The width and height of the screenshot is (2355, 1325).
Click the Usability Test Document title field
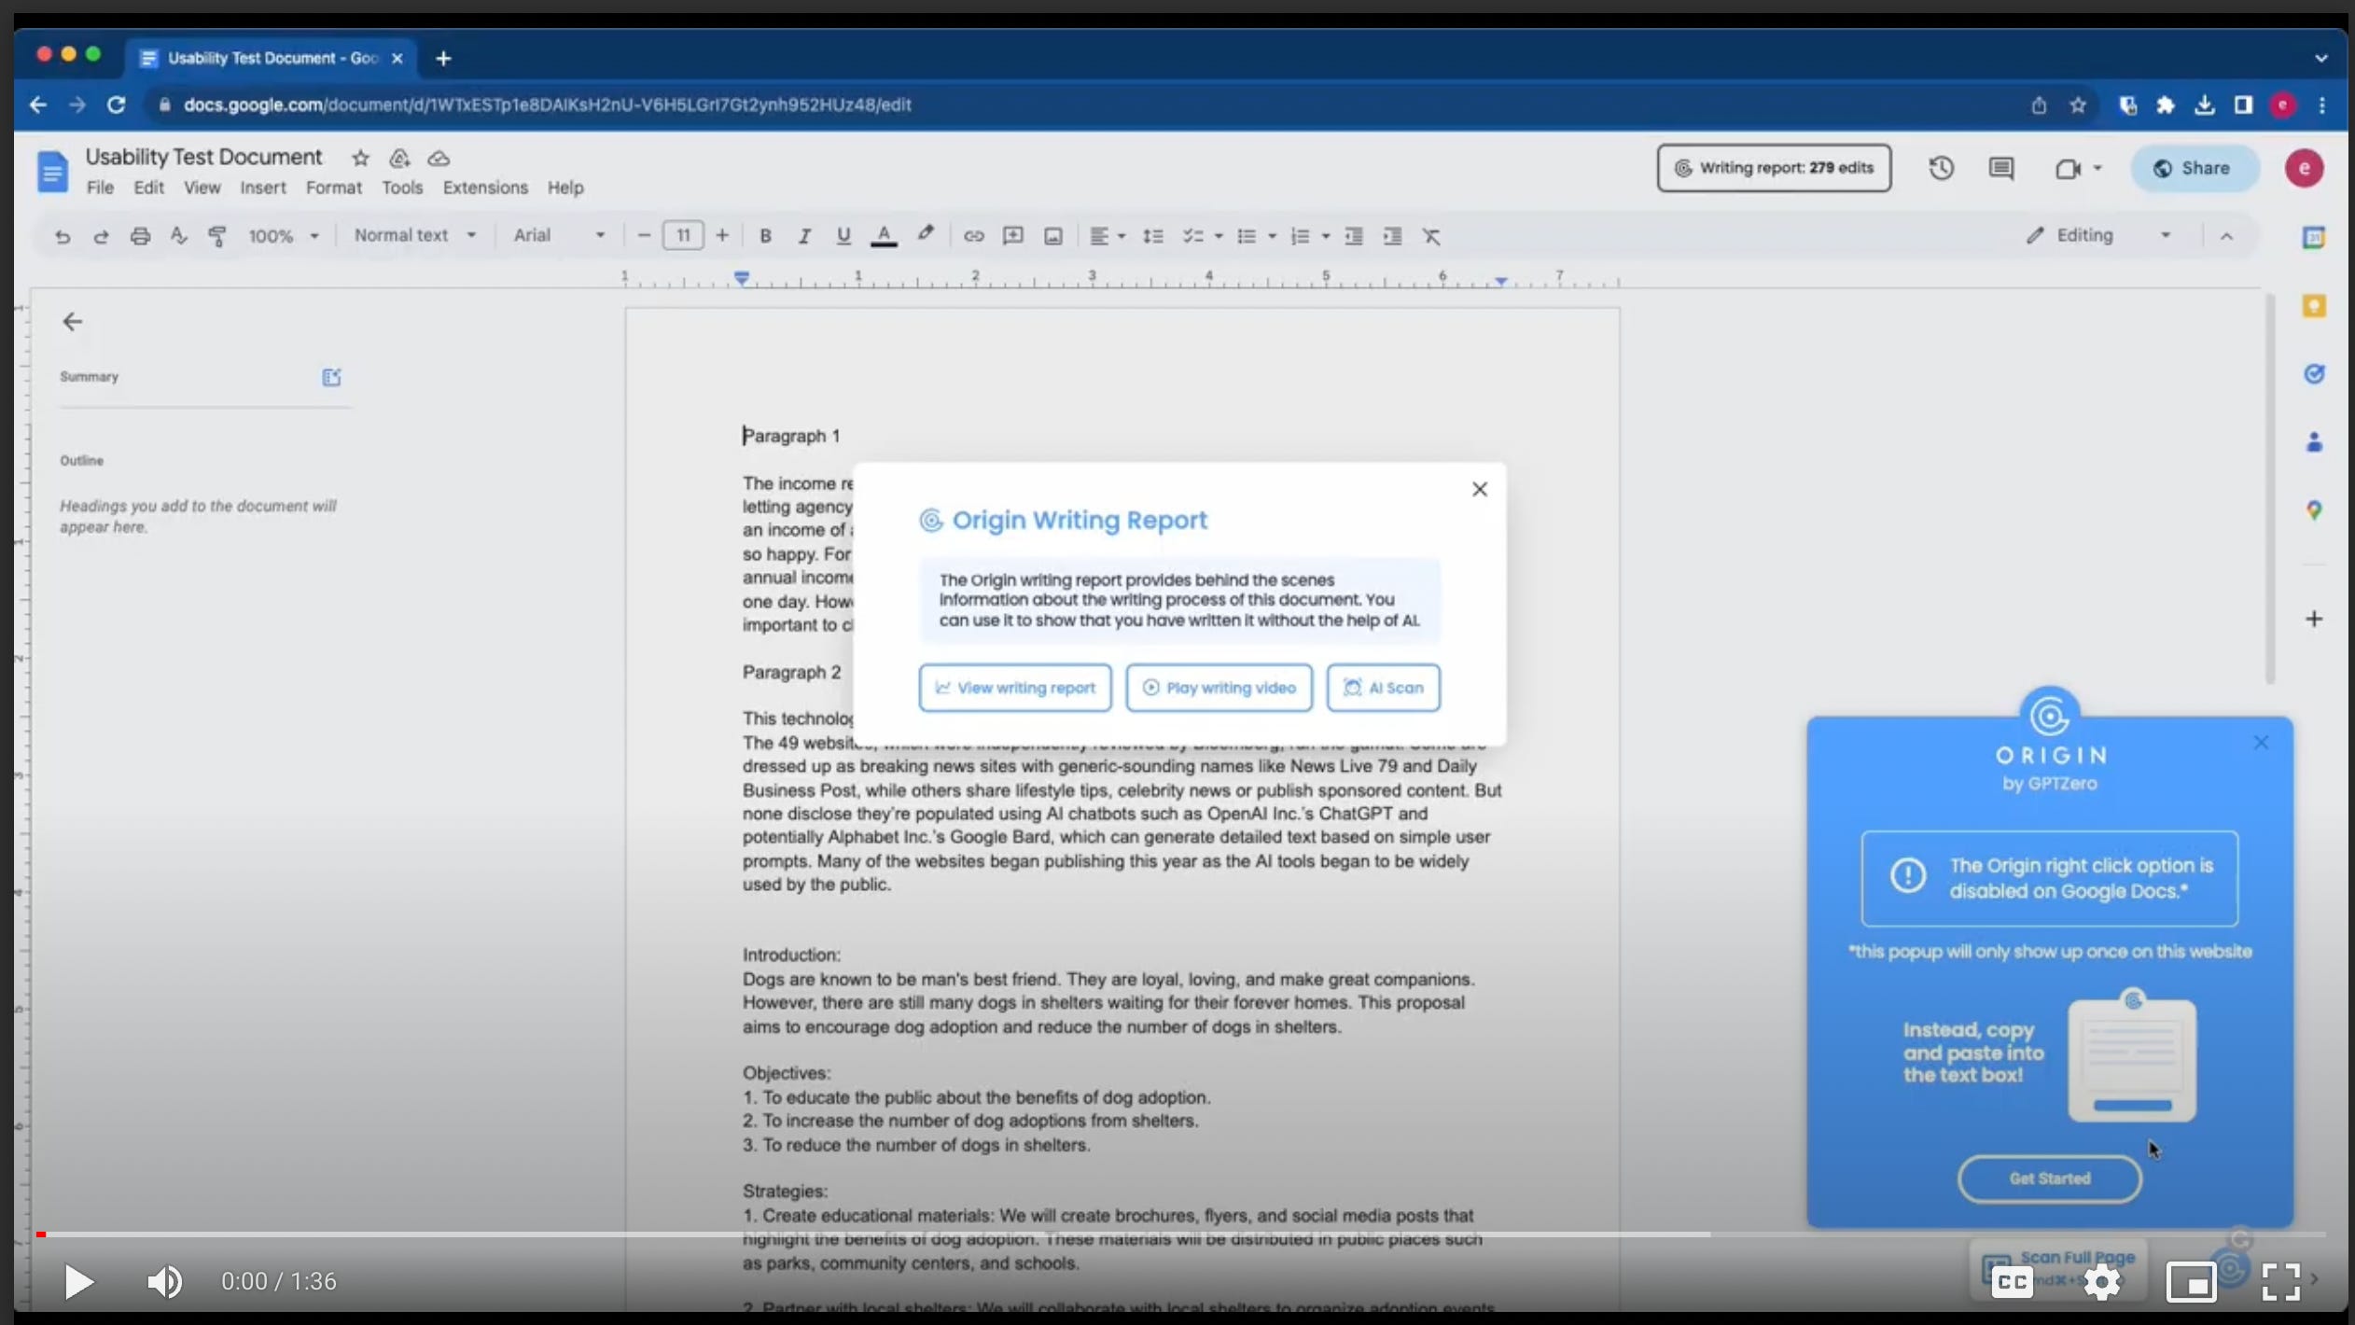202,157
